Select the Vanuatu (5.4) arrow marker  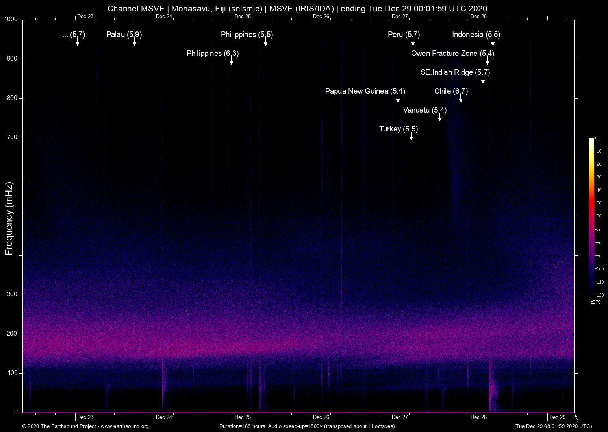click(x=440, y=119)
